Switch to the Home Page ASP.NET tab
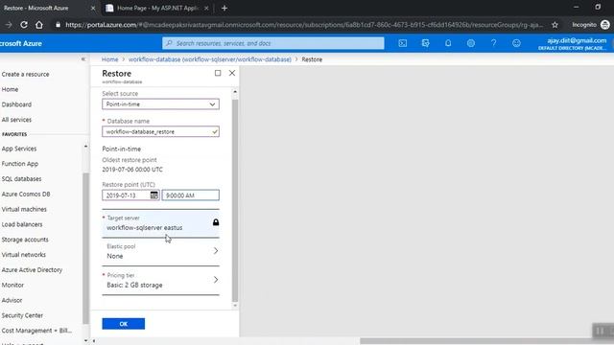614x345 pixels. point(157,8)
